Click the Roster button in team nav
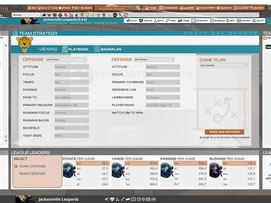Viewport: 271px width, 203px height. 146,21
